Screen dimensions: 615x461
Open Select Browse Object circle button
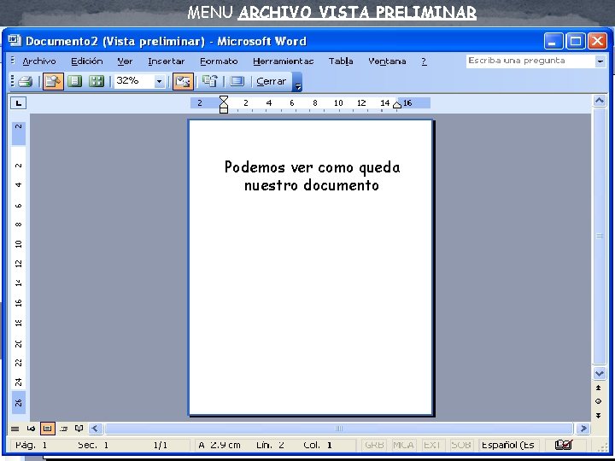(599, 401)
